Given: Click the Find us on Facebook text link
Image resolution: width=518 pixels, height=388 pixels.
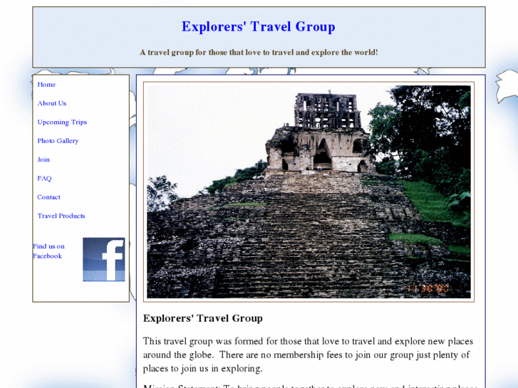Looking at the screenshot, I should coord(49,251).
